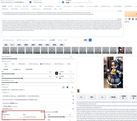Screen dimensions: 137x121
Task: Open the output folder via folder icon
Action: 81,97
